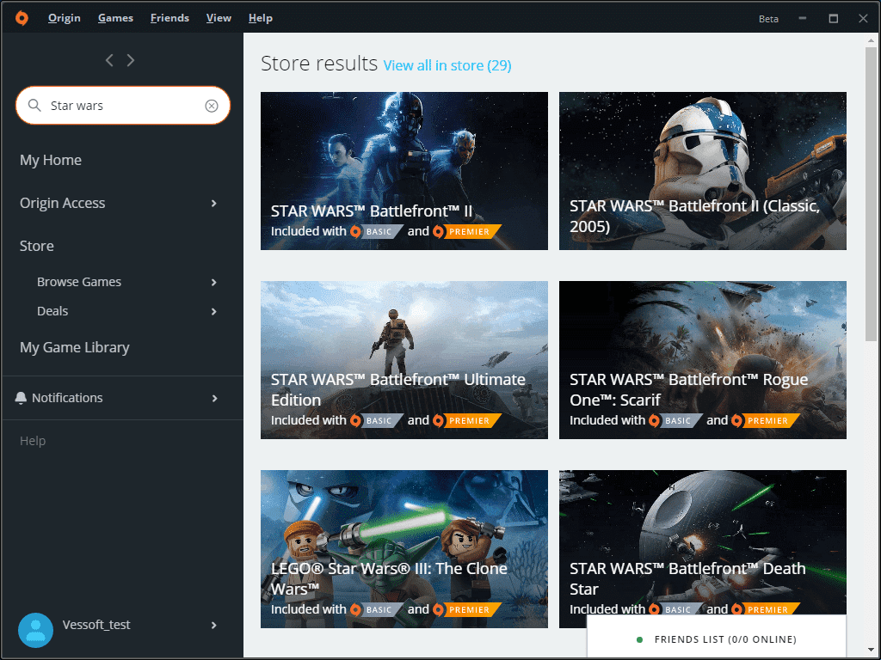
Task: Expand Browse Games submenu arrow
Action: (214, 282)
